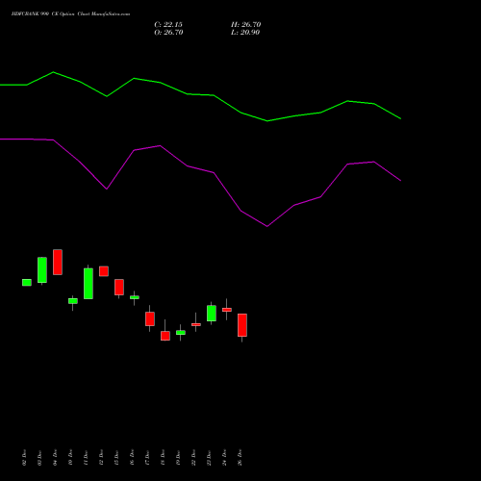Click the '10 Dec' date axis label
The image size is (481, 481).
click(x=70, y=458)
